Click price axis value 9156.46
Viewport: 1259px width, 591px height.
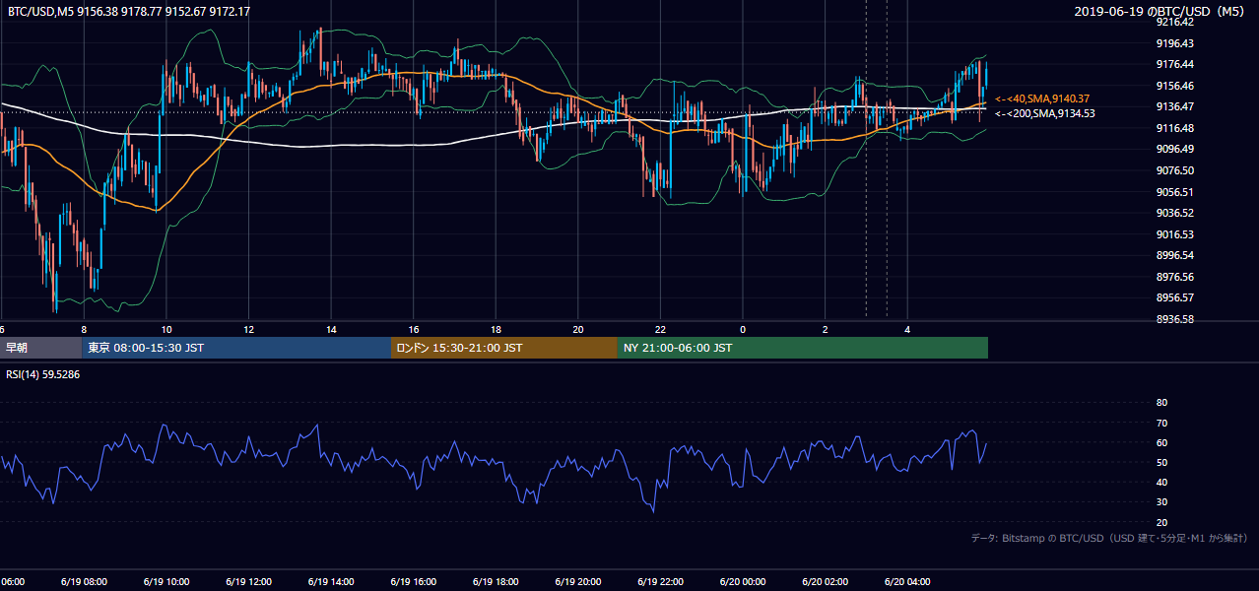click(1174, 86)
